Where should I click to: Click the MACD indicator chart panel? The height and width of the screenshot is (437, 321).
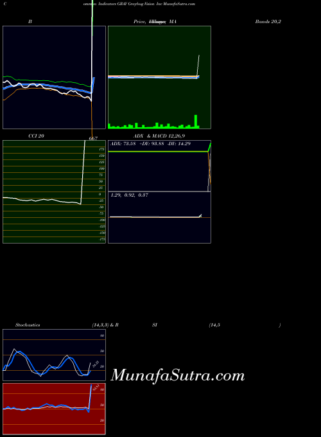[x=159, y=217]
